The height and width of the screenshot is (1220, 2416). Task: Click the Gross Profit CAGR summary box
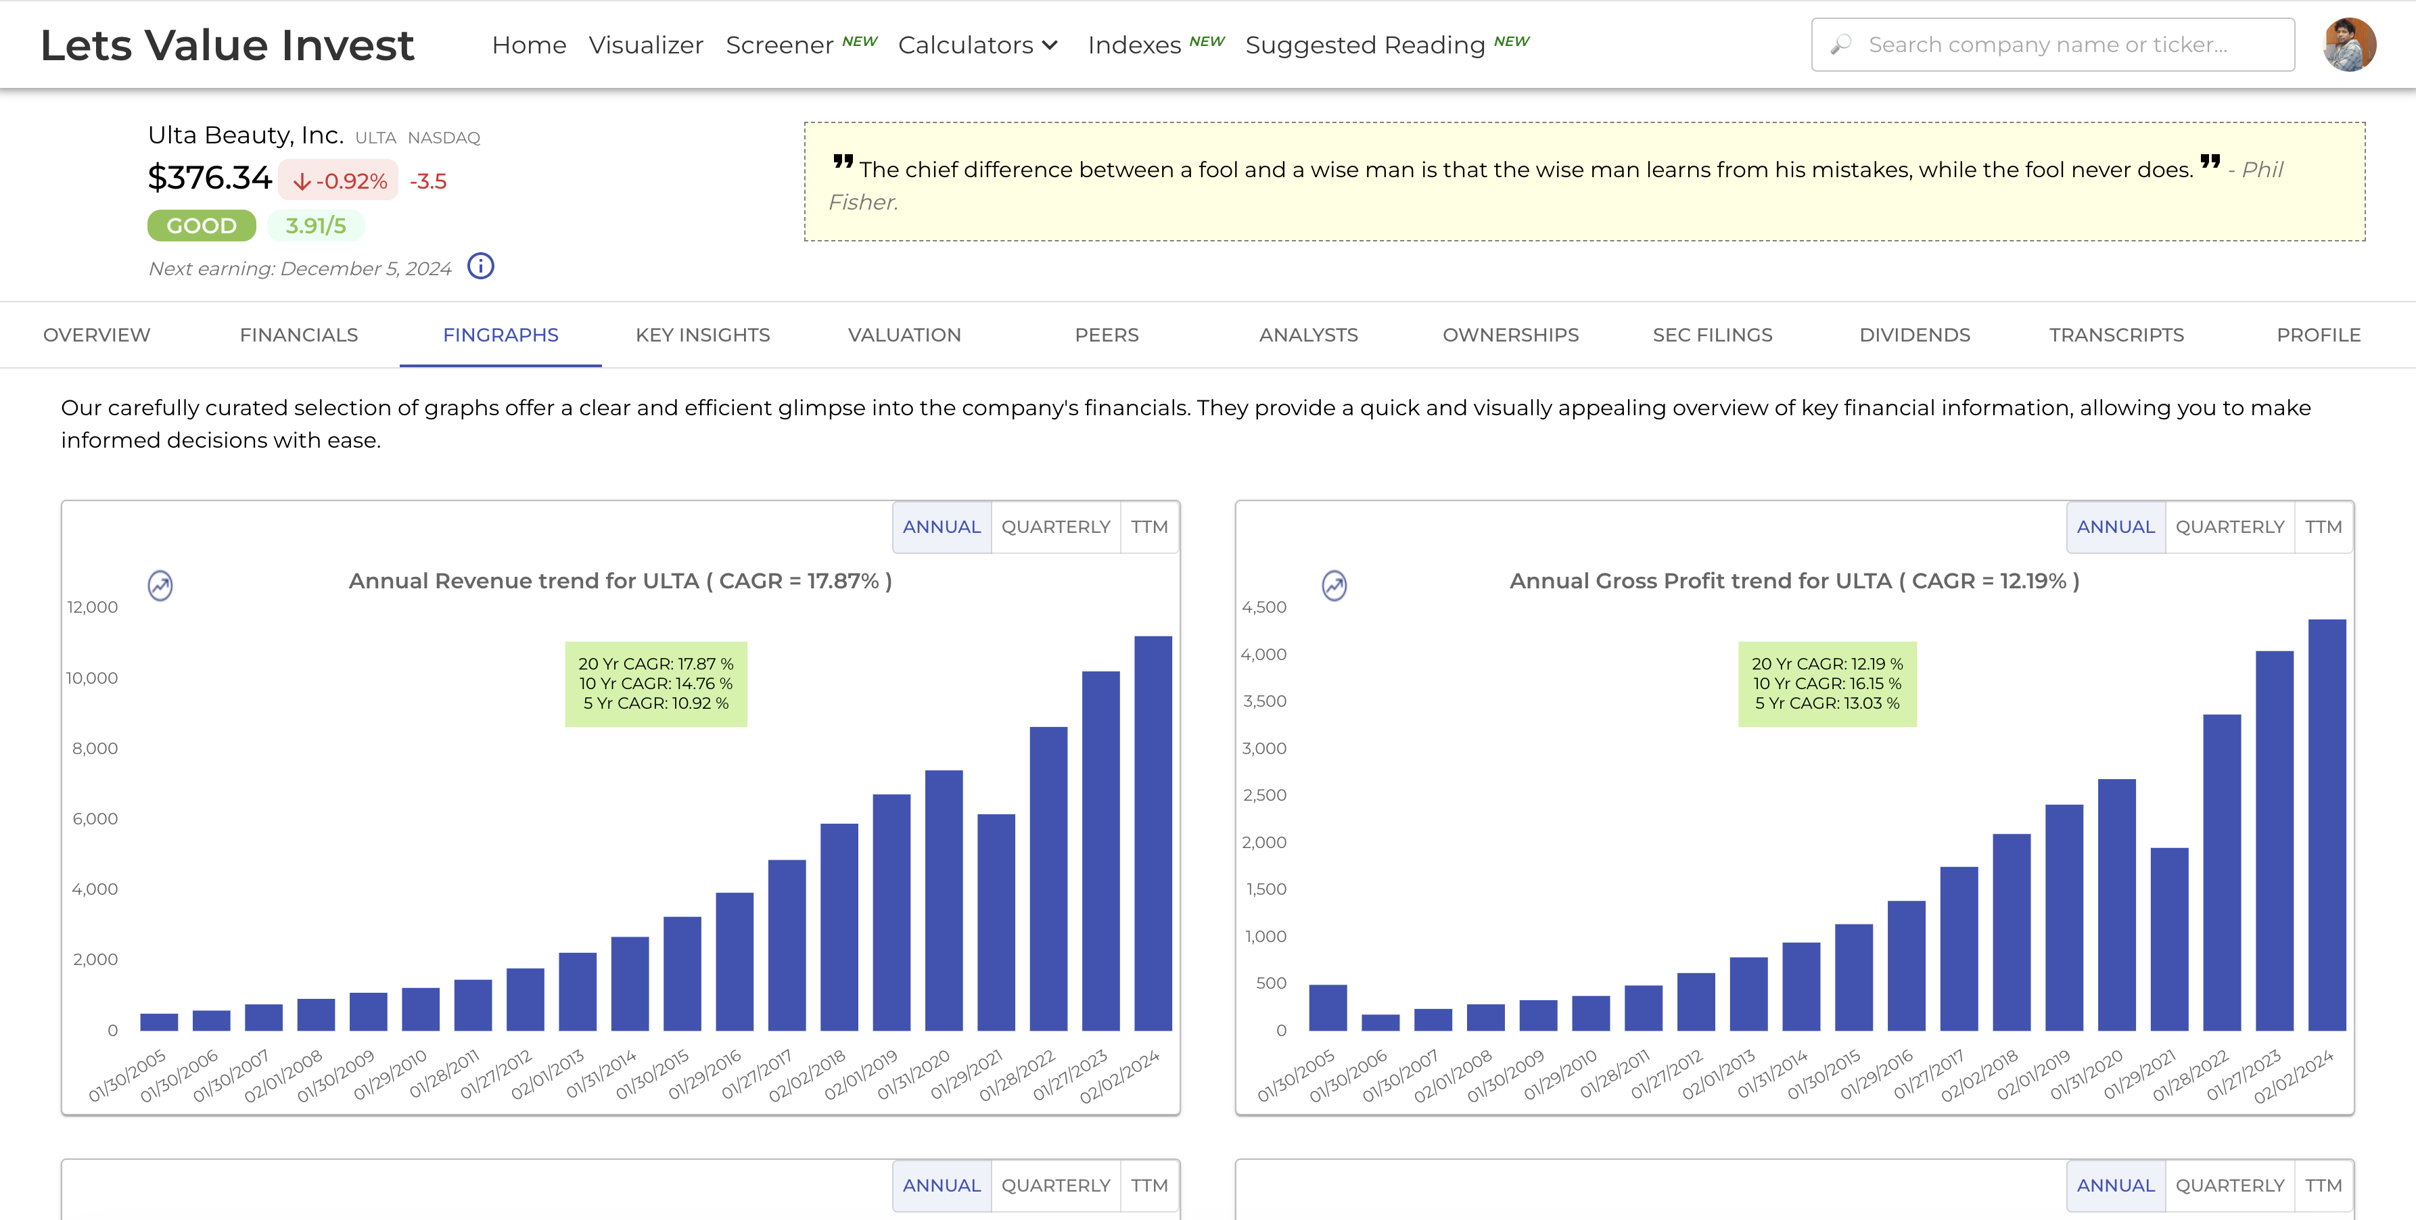pyautogui.click(x=1827, y=684)
